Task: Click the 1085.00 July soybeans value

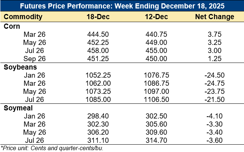Action: (97, 99)
